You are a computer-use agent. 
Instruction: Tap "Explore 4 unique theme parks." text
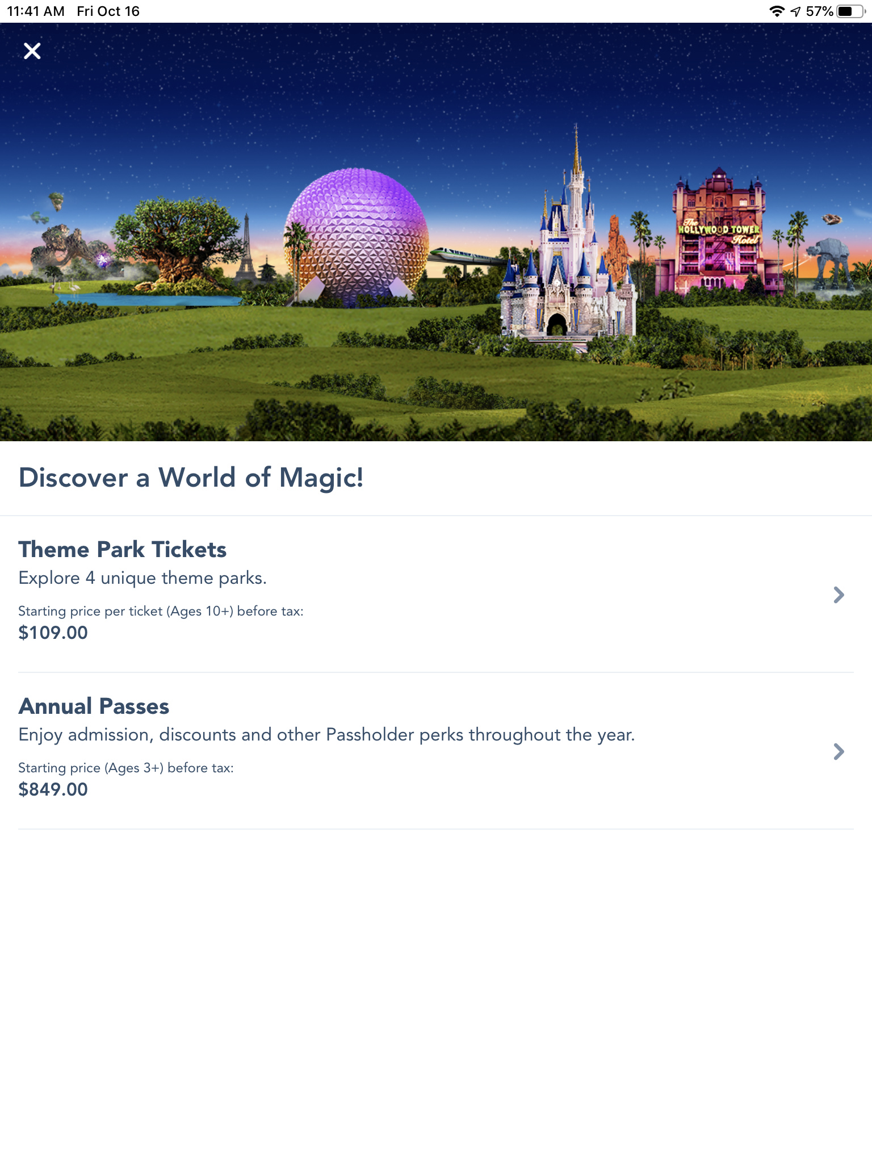click(142, 578)
